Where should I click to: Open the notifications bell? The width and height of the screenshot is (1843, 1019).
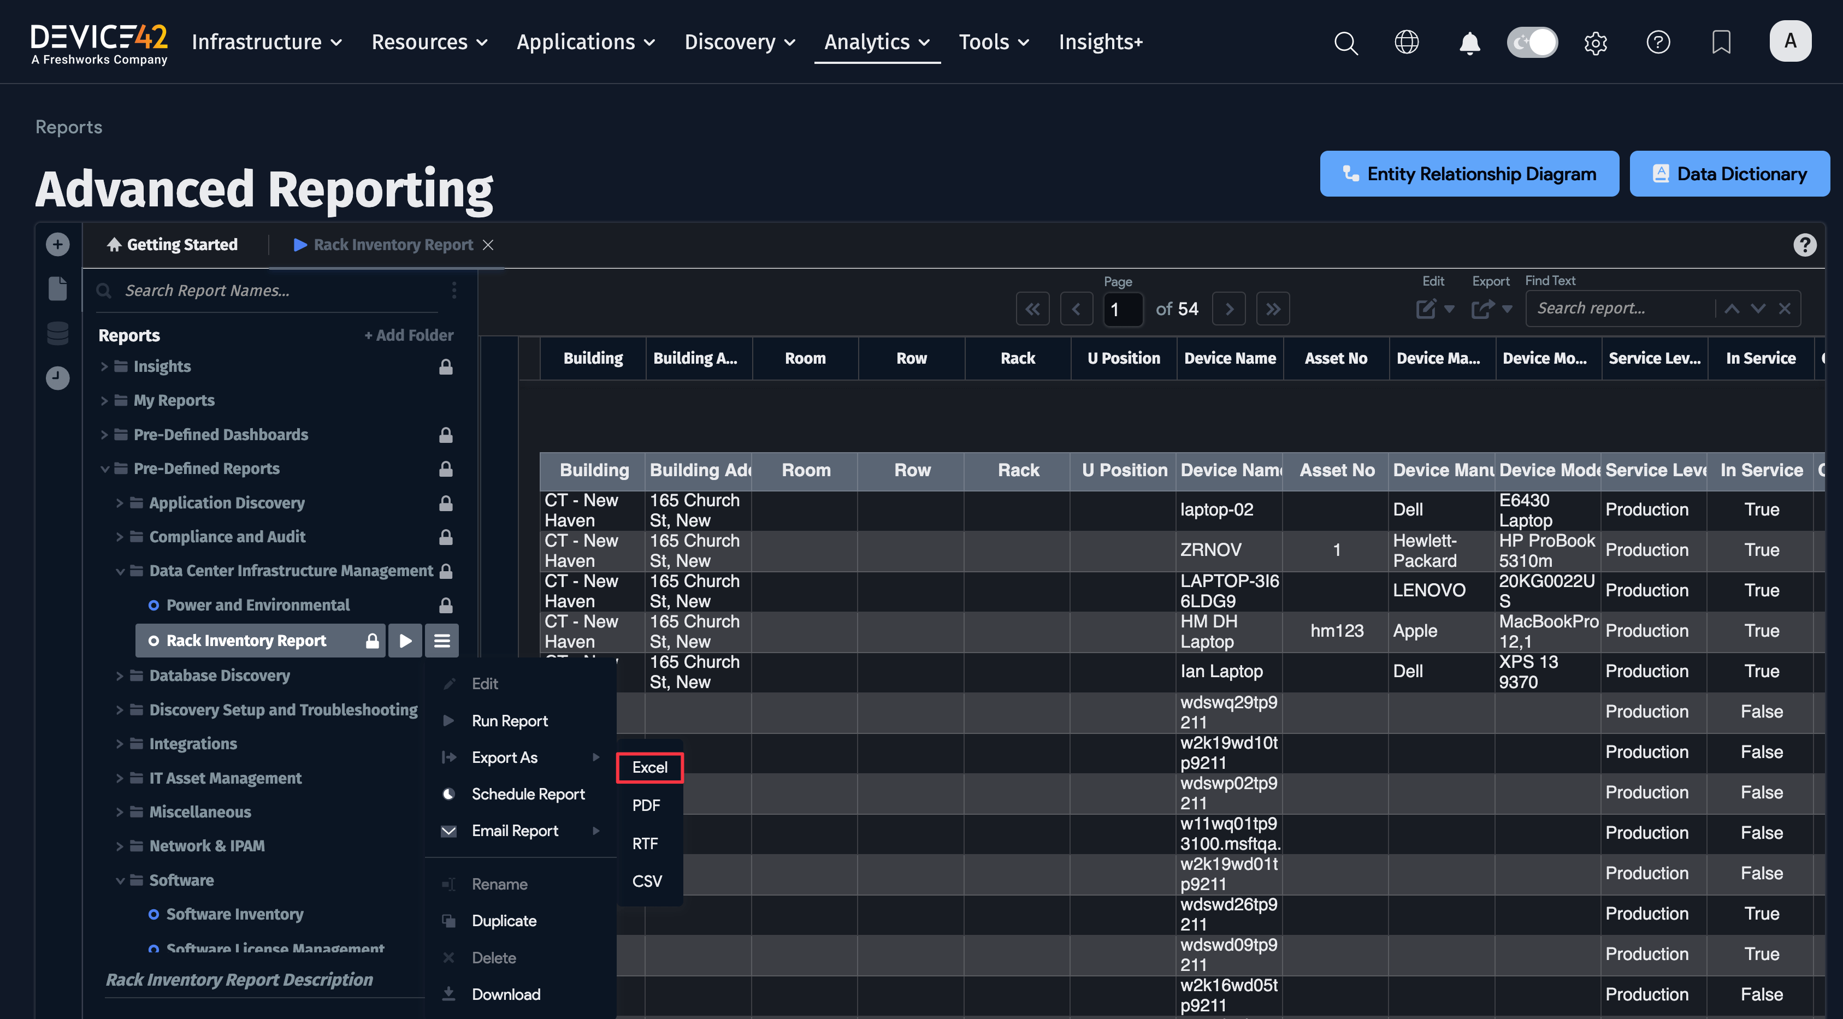tap(1469, 42)
